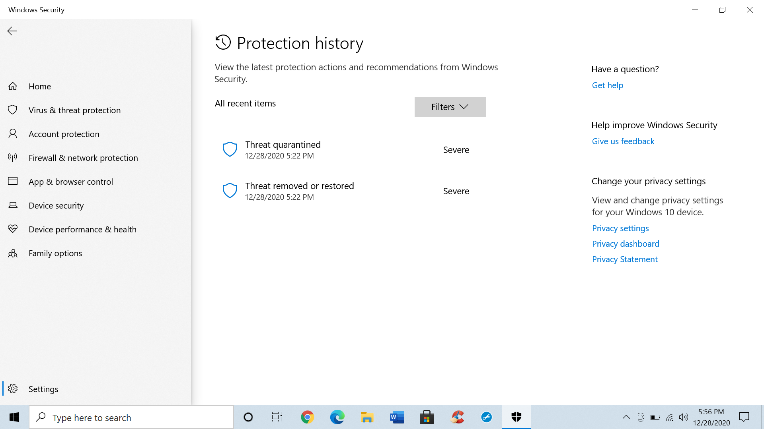The height and width of the screenshot is (429, 764).
Task: Click the volume speaker tray icon
Action: 684,417
